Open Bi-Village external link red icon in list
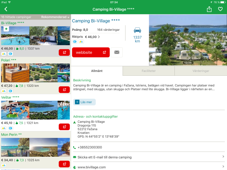The height and width of the screenshot is (170, 227). click(64, 52)
